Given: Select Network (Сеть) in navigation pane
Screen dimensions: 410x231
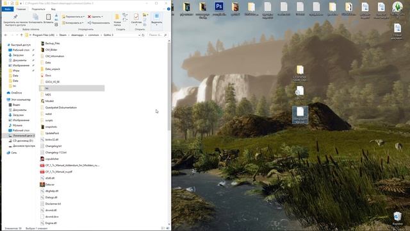Looking at the screenshot, I should 12,153.
